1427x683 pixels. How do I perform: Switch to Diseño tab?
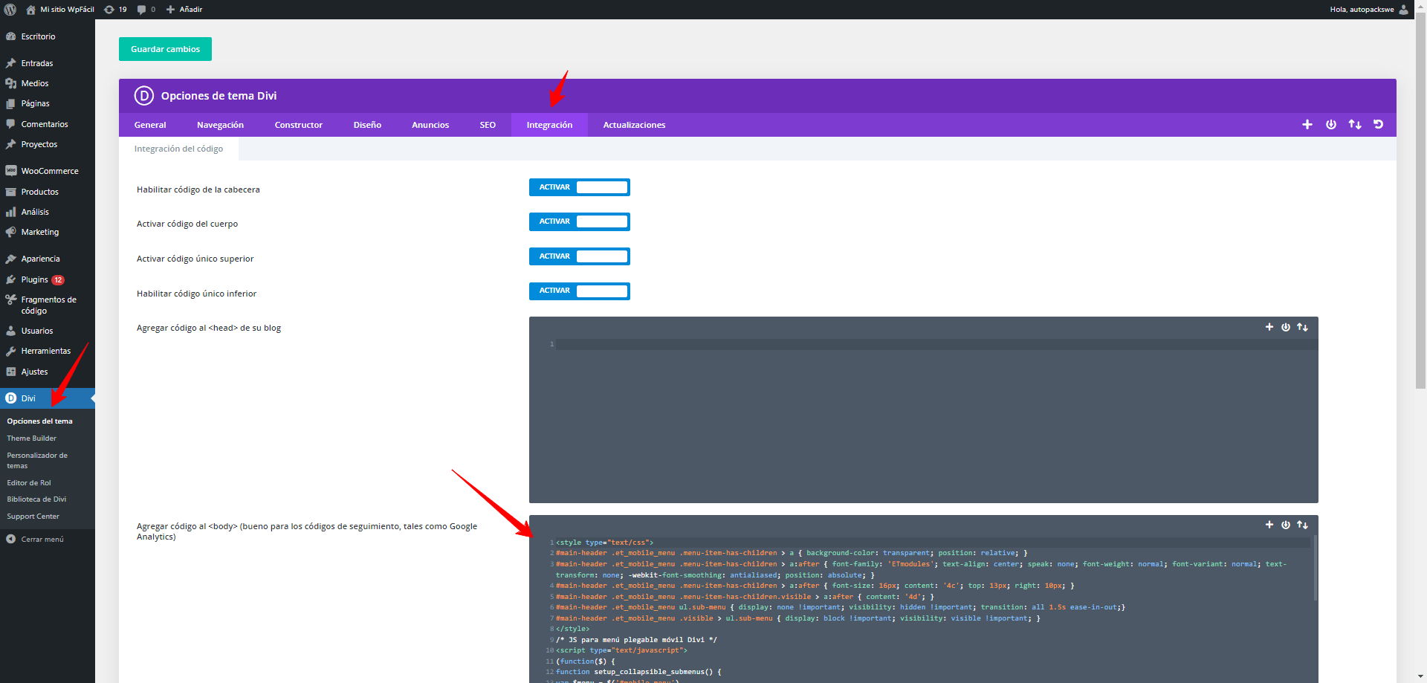coord(367,125)
